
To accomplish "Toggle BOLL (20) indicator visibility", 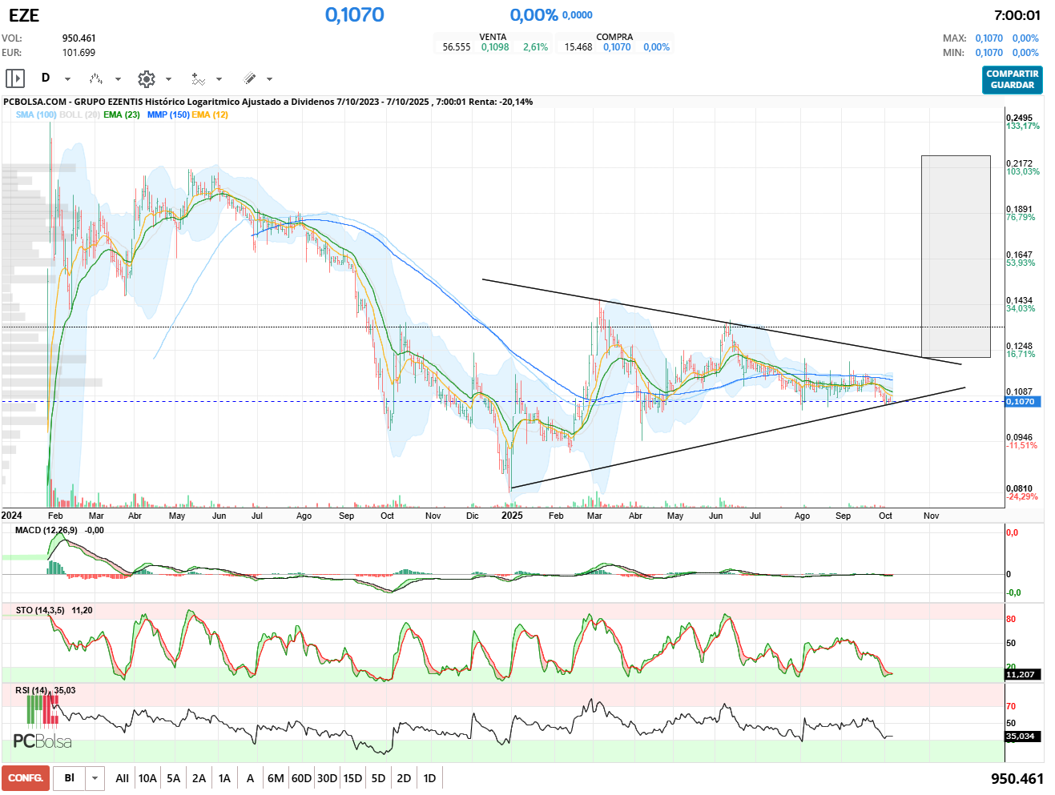I will [x=79, y=114].
